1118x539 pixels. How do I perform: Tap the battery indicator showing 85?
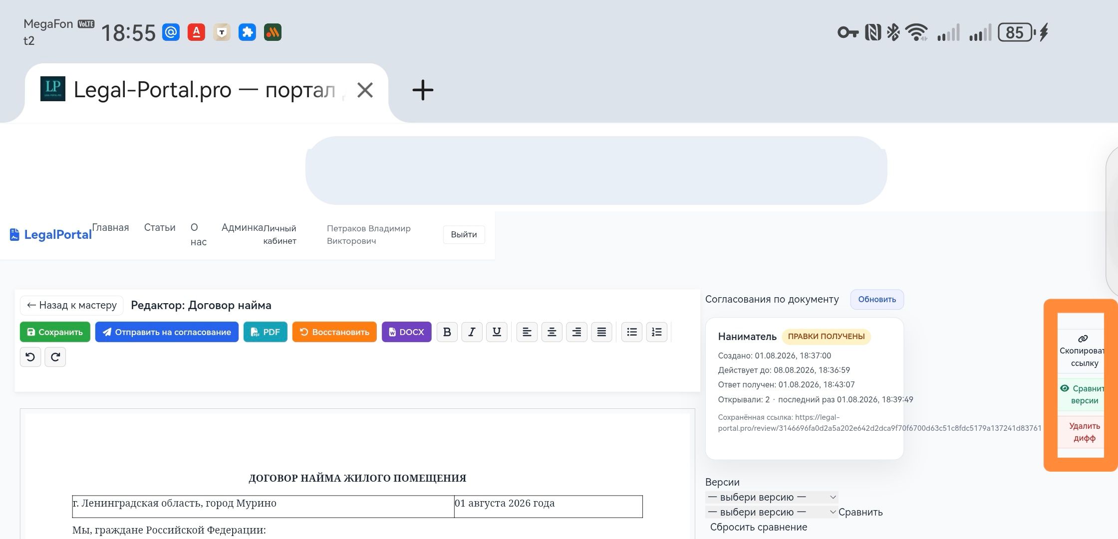1016,32
